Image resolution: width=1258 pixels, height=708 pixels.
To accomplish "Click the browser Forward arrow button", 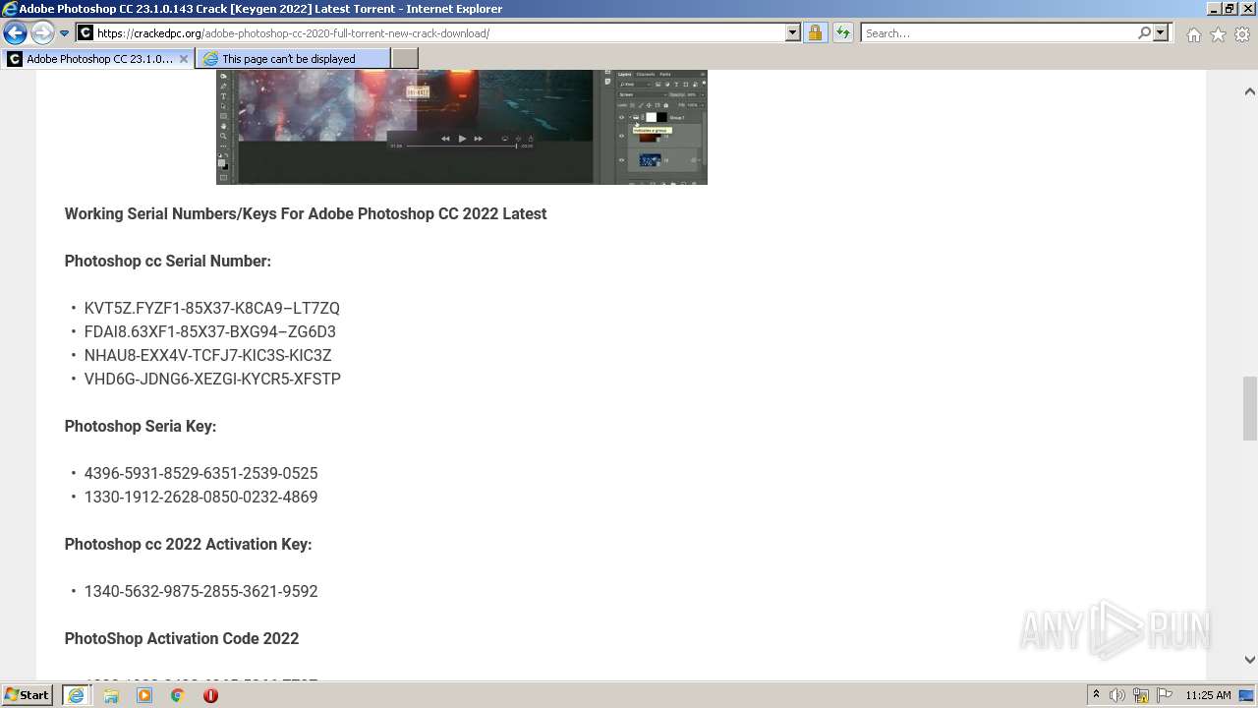I will coord(42,32).
